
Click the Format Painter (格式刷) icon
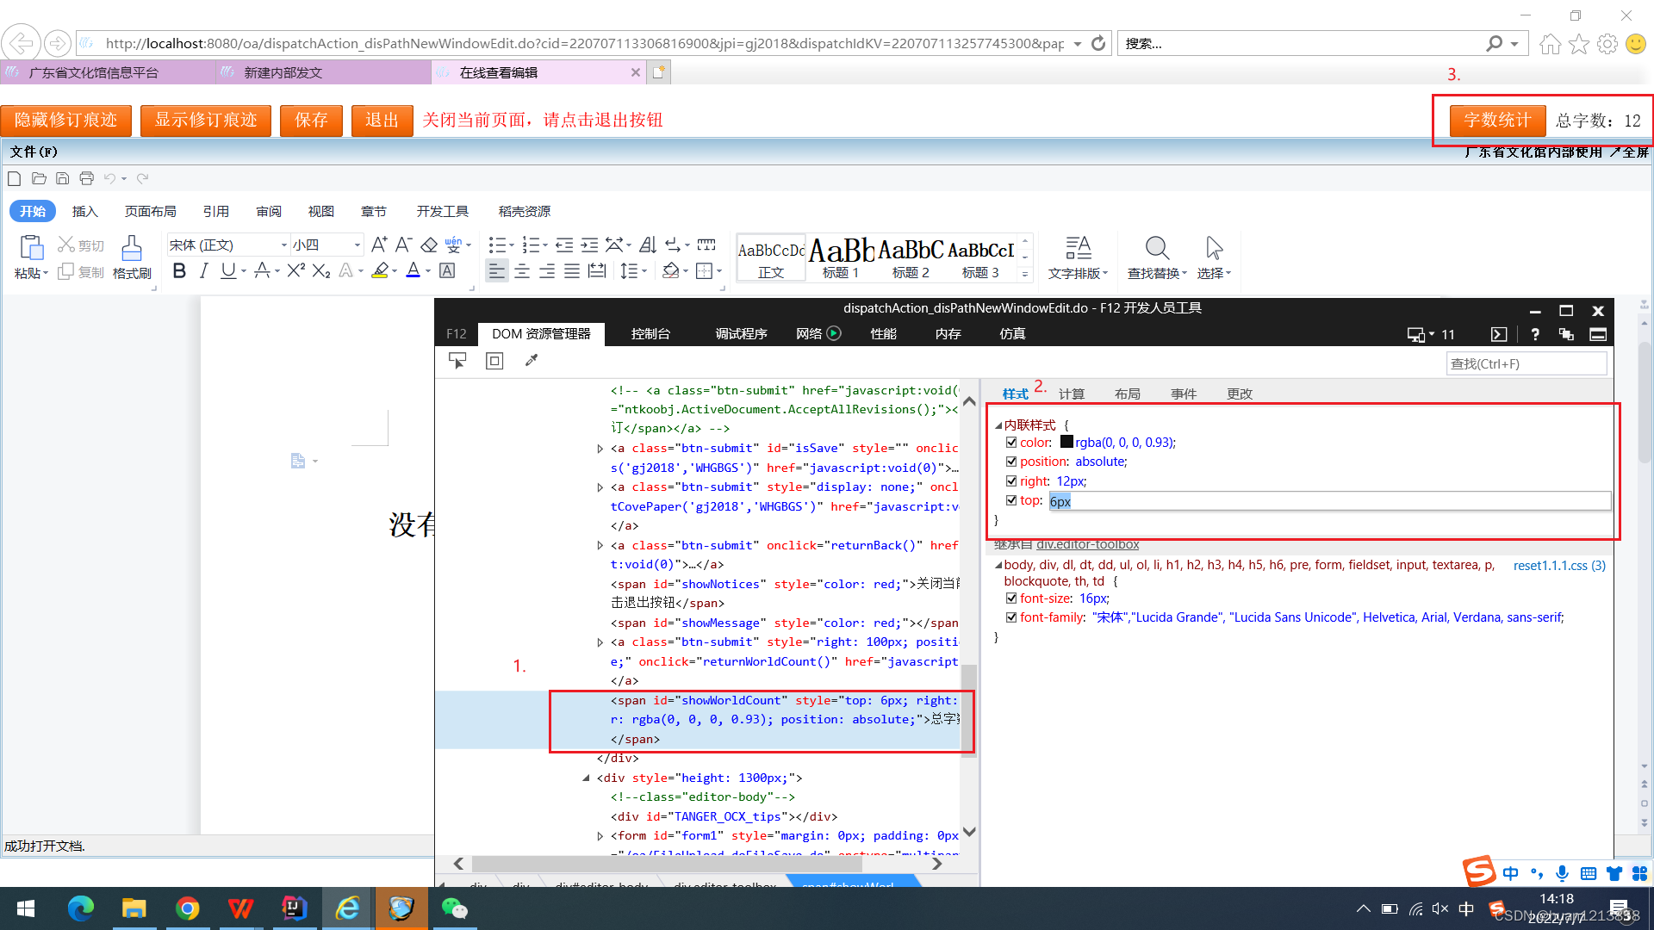132,249
